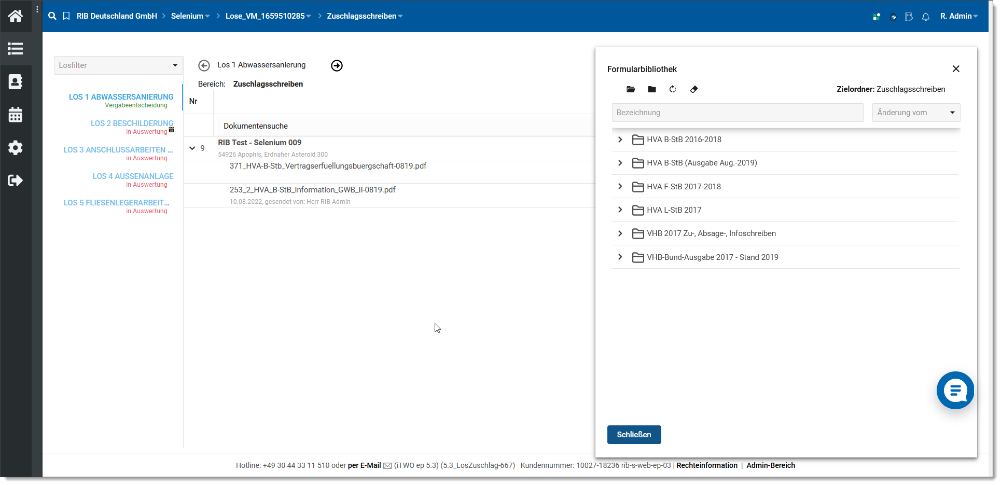The height and width of the screenshot is (485, 1001).
Task: Click the home icon in the sidebar
Action: point(16,16)
